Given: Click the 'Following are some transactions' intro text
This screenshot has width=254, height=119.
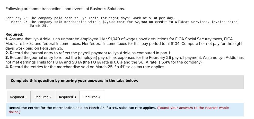Looking at the screenshot, I should pos(65,9).
